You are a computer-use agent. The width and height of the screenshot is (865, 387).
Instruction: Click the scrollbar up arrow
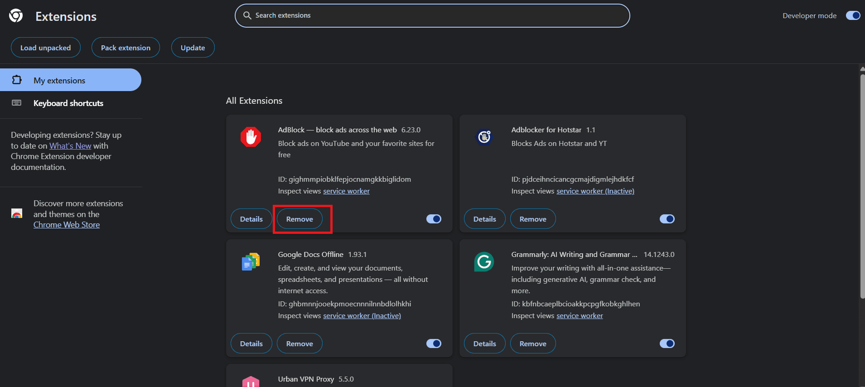coord(862,69)
